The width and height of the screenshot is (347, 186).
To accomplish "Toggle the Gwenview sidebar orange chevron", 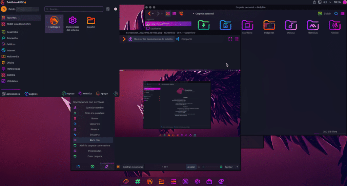I will click(124, 39).
